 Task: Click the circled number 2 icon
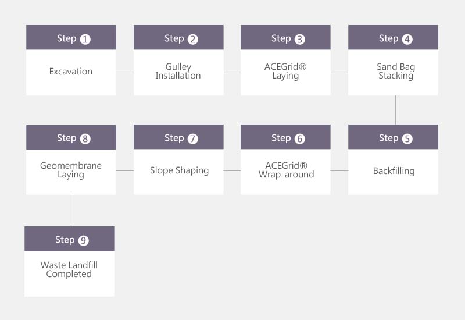click(192, 39)
